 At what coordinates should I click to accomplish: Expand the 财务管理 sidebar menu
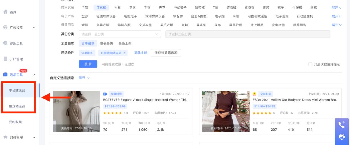pos(35,138)
